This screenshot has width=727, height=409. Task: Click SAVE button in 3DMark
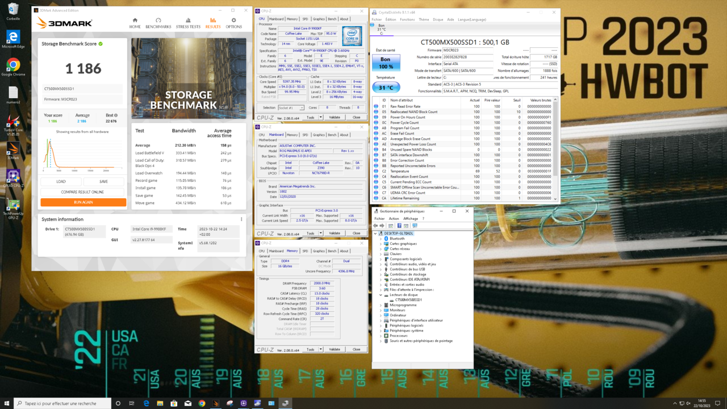point(103,182)
